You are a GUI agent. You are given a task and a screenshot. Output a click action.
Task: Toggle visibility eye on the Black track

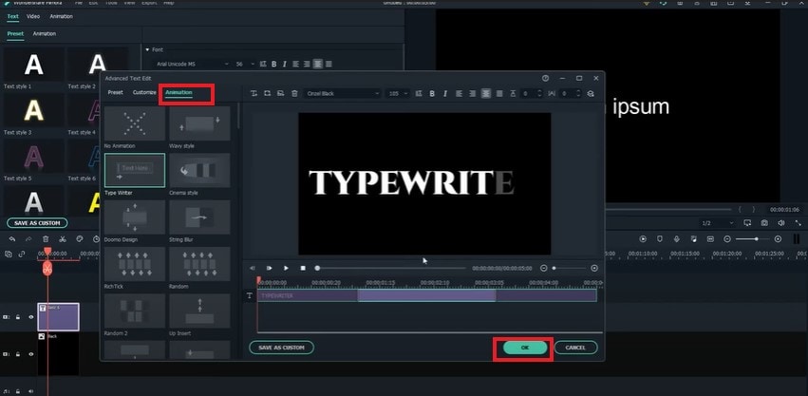tap(30, 353)
